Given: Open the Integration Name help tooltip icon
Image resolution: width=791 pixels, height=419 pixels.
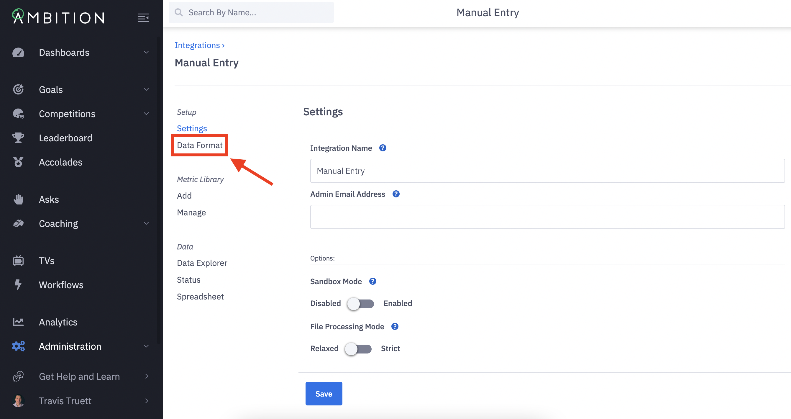Looking at the screenshot, I should (383, 148).
